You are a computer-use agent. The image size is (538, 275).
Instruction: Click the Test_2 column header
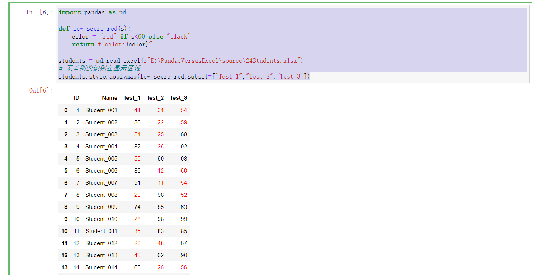(x=155, y=98)
